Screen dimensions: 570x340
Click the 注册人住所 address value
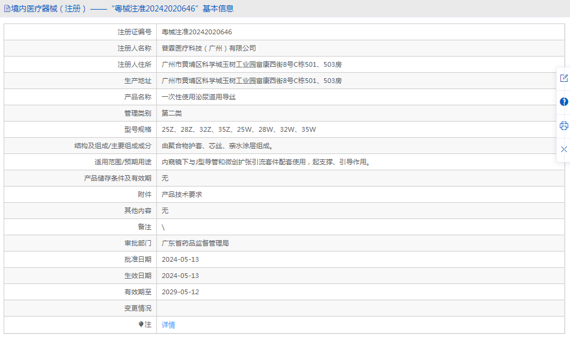click(x=251, y=65)
